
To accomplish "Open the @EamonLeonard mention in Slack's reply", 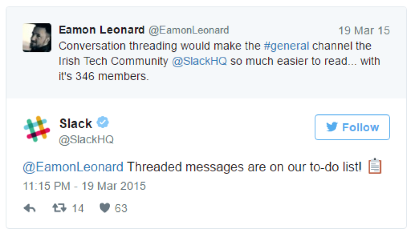I will click(73, 167).
